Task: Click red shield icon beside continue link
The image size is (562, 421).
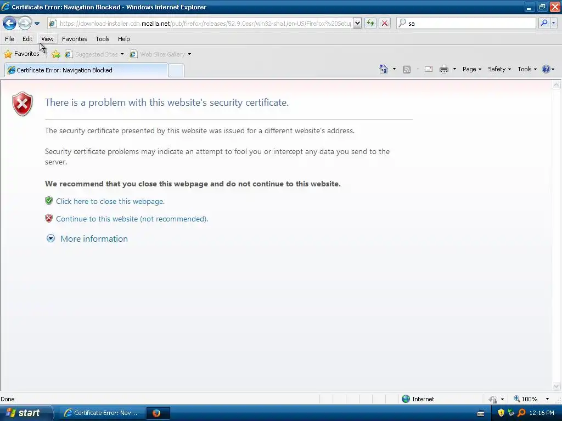Action: coord(49,218)
